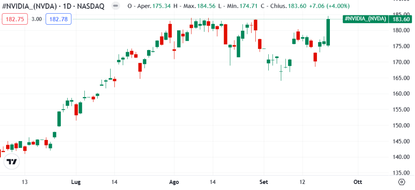Open the TradingView logo link

[x=12, y=161]
